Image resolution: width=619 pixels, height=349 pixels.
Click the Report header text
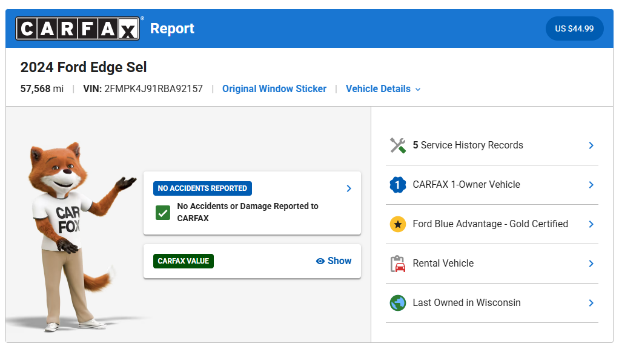coord(172,28)
